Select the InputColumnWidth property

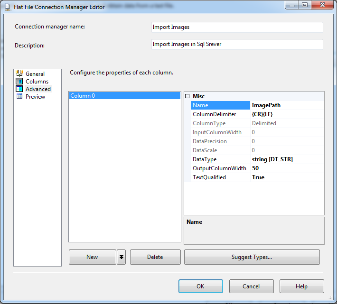220,132
